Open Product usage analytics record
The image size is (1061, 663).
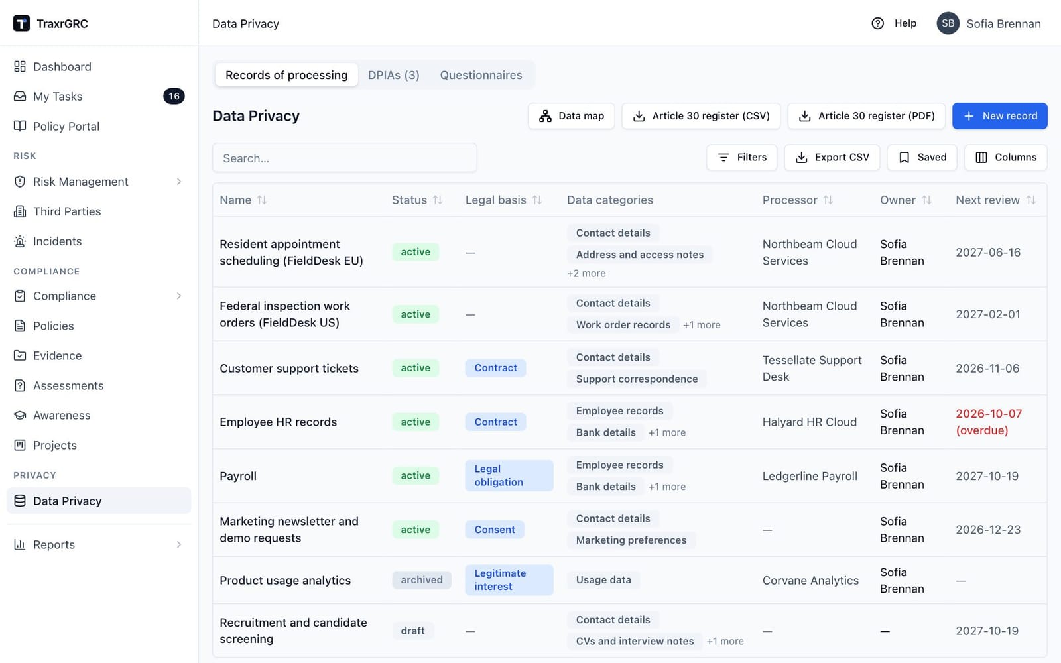(285, 580)
